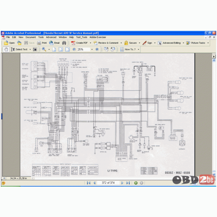Viewport: 217px width, 217px height.
Task: Open the Adobe Exerciser menu
Action: (x=98, y=37)
